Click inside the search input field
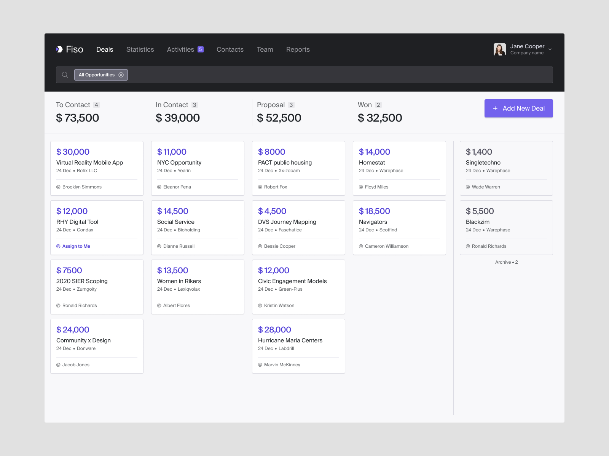 [x=266, y=75]
